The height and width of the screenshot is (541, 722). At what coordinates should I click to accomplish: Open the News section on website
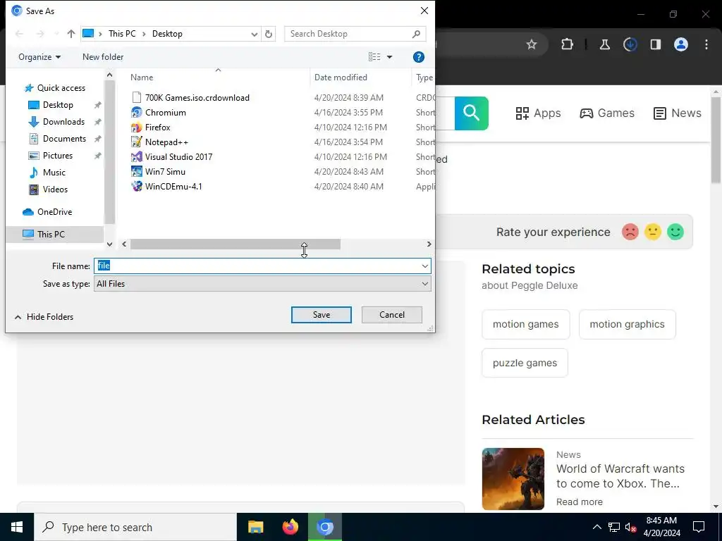point(678,113)
